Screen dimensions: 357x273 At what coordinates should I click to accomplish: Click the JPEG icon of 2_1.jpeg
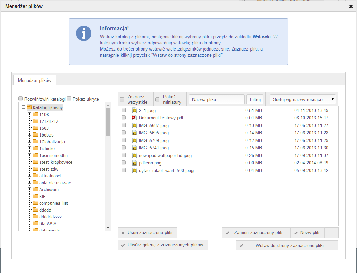tap(134, 111)
